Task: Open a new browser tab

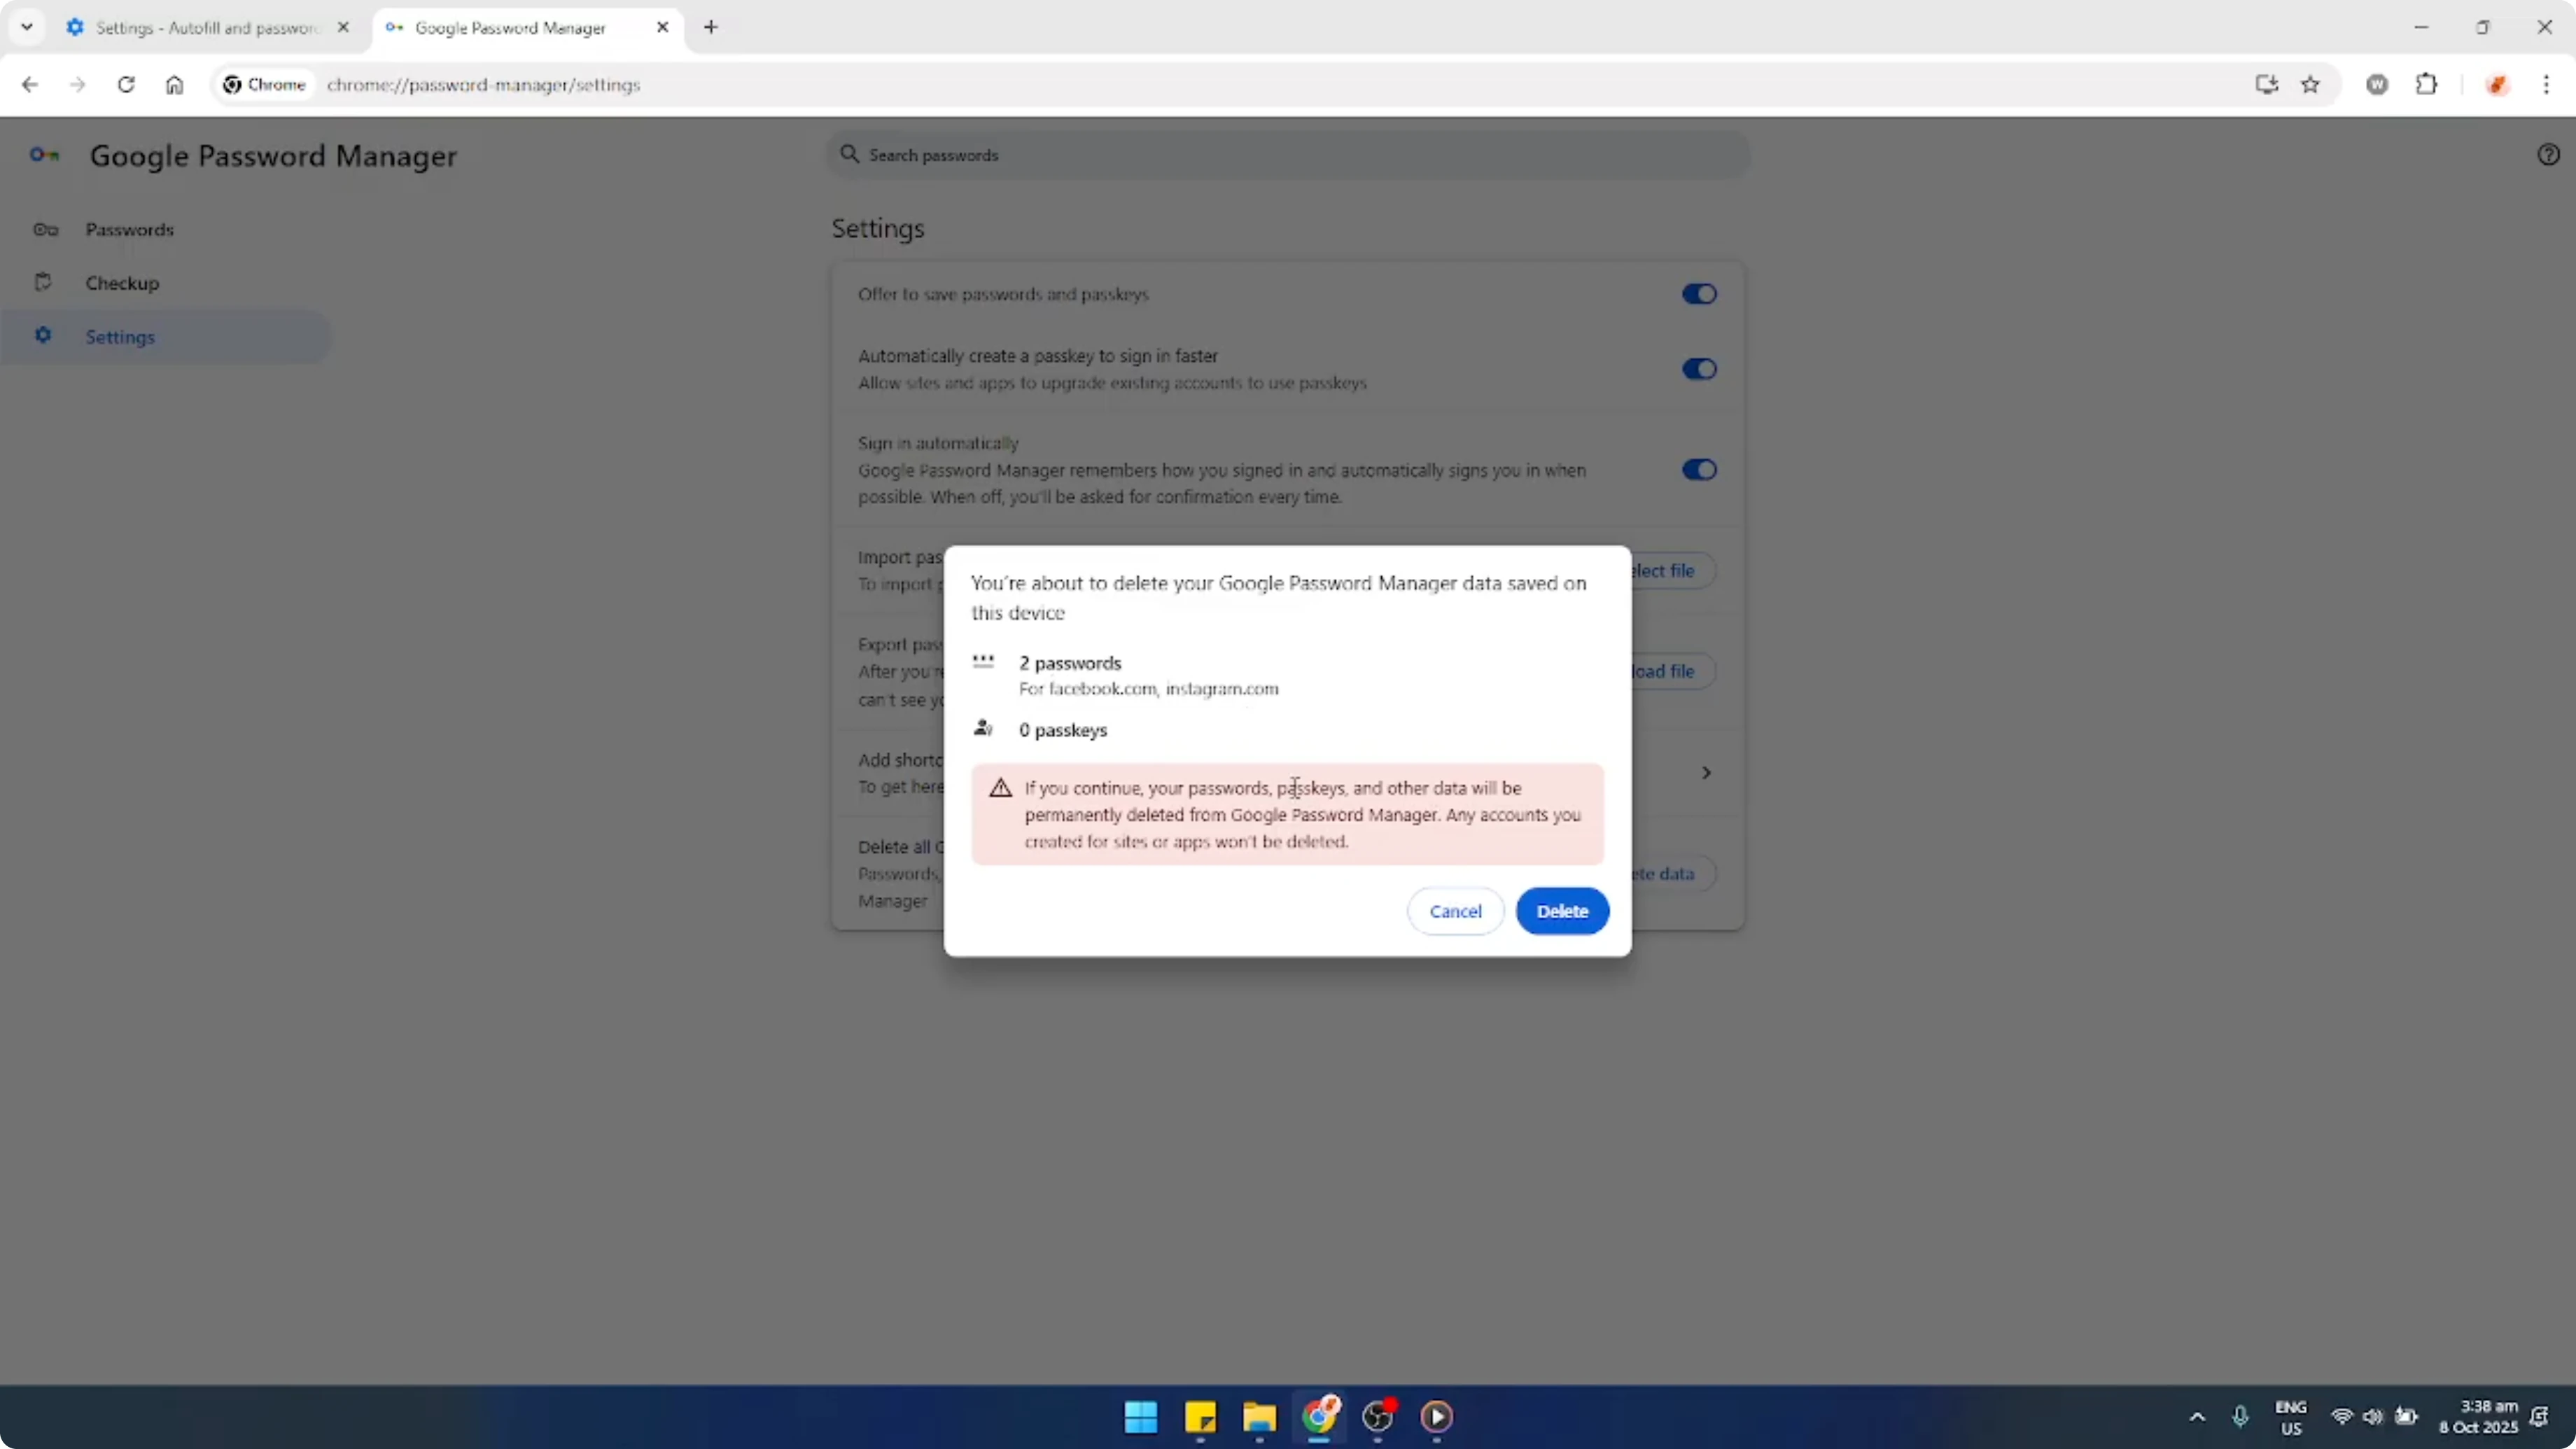Action: 711,28
